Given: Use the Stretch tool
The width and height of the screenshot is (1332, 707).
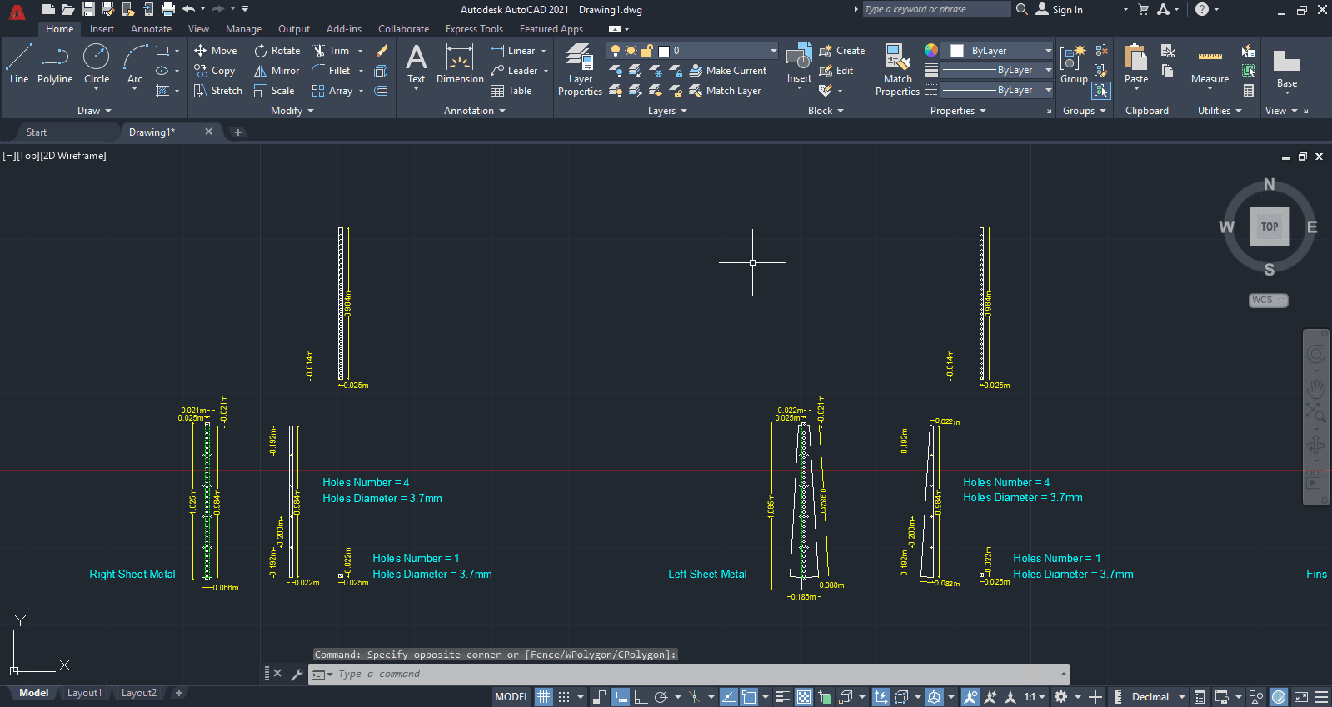Looking at the screenshot, I should [x=218, y=91].
